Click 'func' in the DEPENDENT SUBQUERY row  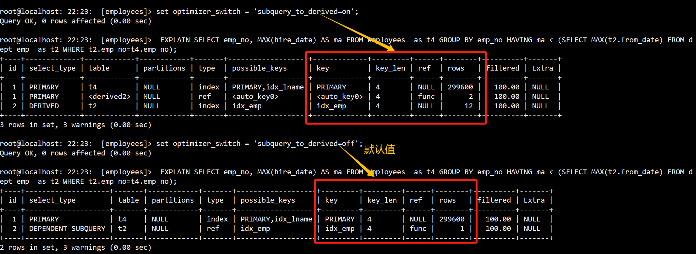[x=418, y=229]
